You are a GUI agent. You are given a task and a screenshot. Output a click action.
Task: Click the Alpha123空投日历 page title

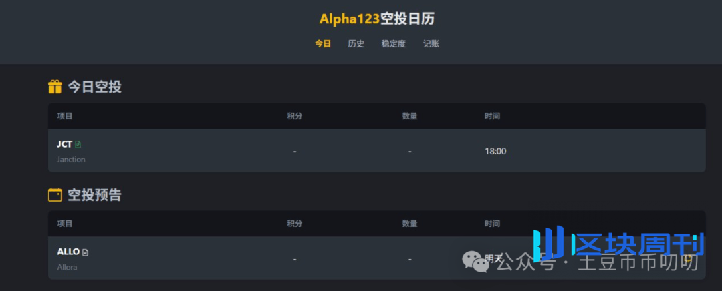coord(377,19)
